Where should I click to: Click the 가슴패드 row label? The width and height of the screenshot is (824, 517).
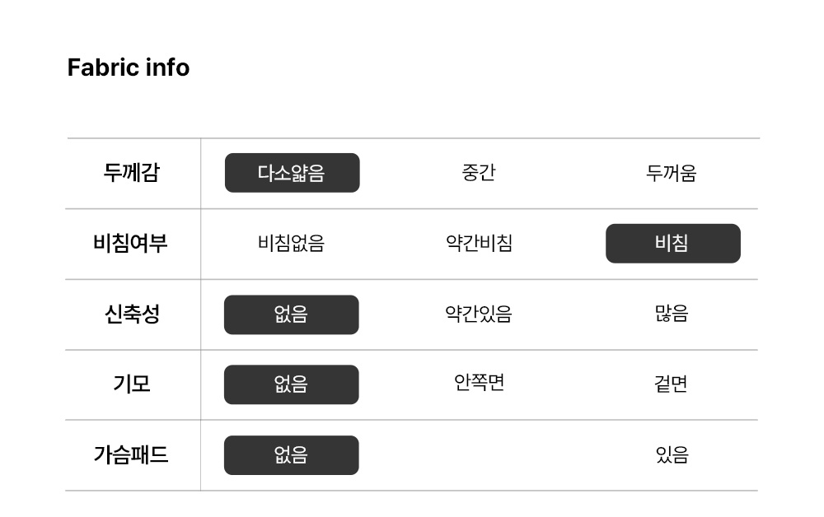tap(131, 455)
